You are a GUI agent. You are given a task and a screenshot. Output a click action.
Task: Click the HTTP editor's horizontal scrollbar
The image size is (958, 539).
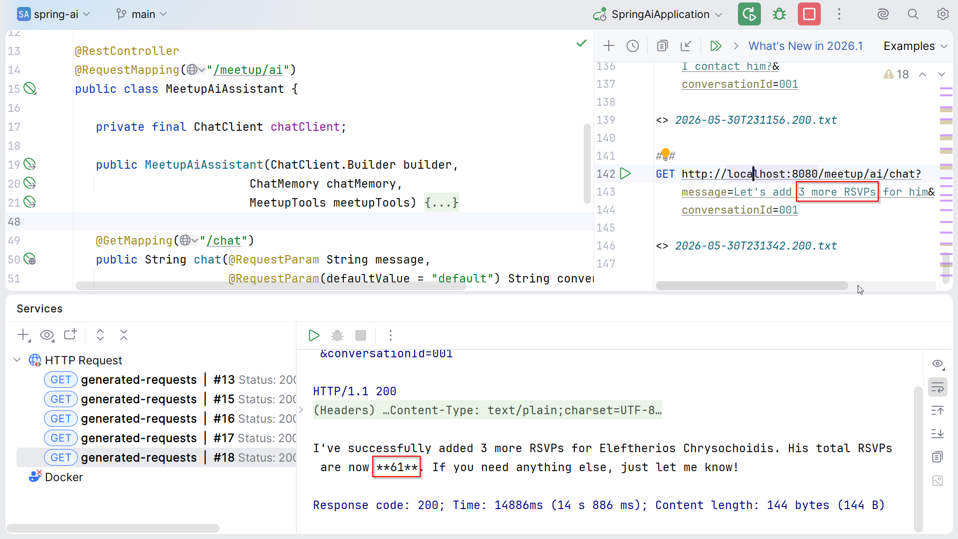(x=751, y=286)
